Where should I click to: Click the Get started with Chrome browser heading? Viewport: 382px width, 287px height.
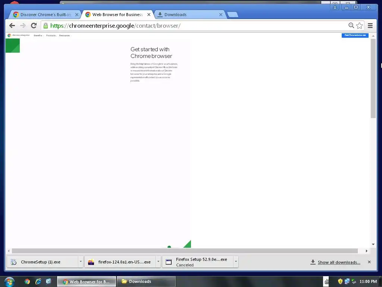tap(151, 53)
